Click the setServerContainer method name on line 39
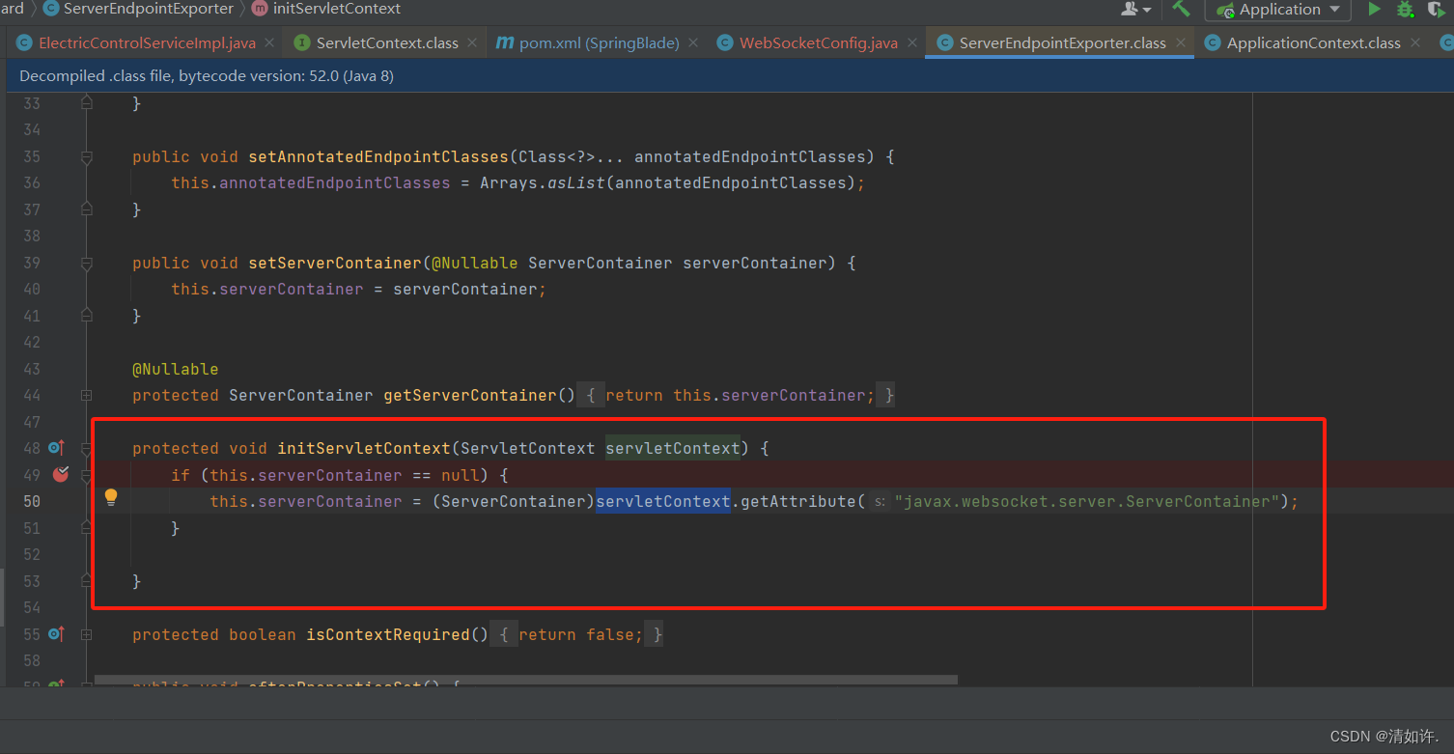Image resolution: width=1454 pixels, height=754 pixels. 335,263
